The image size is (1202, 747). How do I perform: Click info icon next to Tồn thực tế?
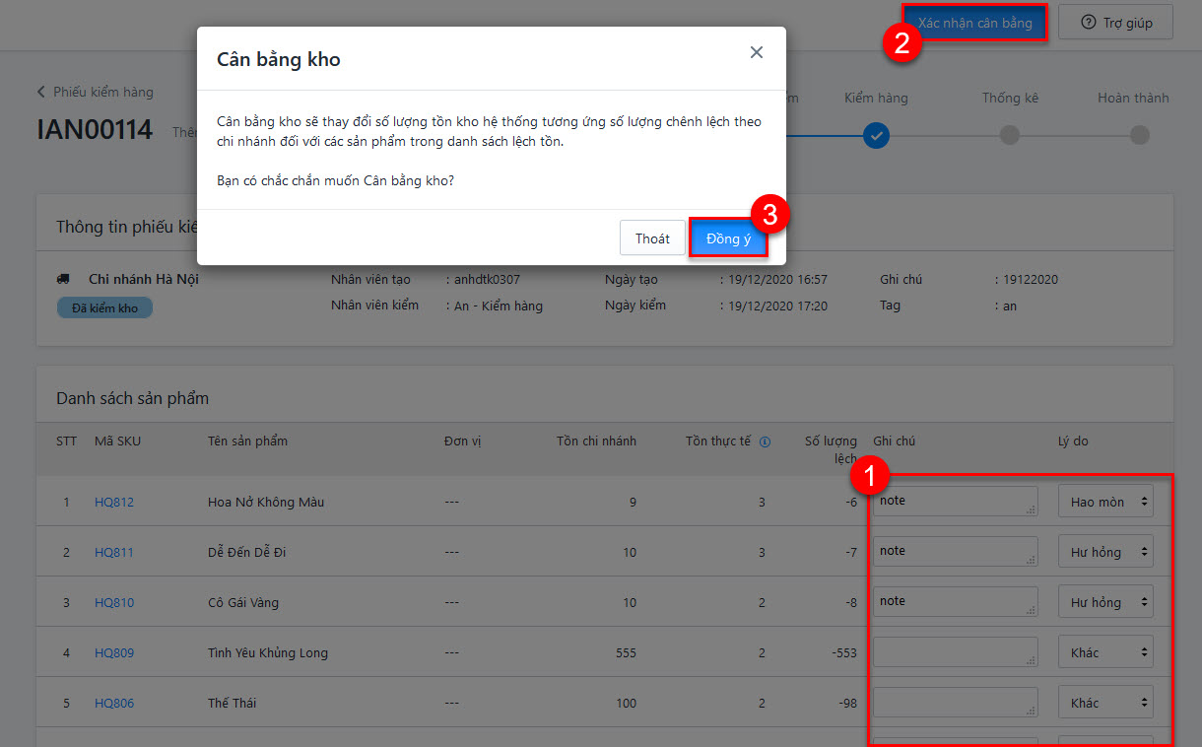765,441
